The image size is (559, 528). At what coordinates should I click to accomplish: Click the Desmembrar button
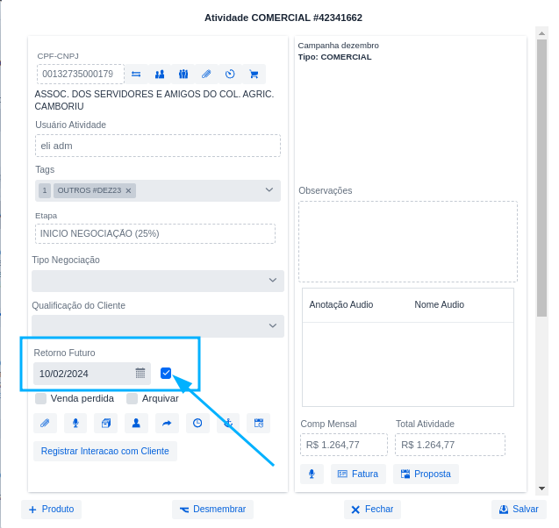[x=212, y=510]
